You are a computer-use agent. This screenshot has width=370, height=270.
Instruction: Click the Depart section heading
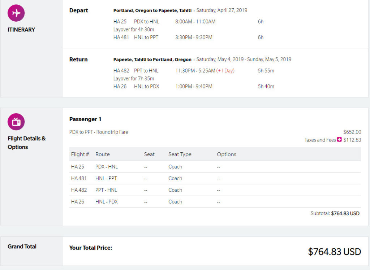click(78, 10)
